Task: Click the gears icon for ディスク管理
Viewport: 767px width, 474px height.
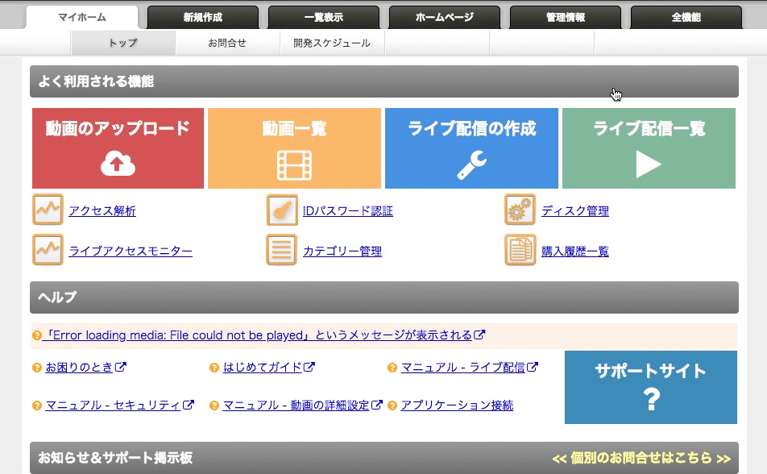Action: point(520,210)
